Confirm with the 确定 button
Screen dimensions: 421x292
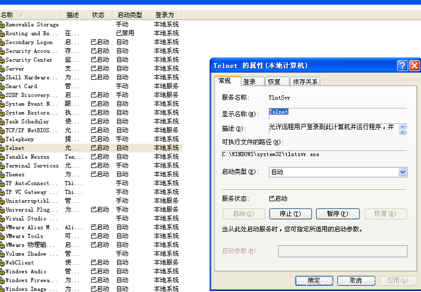(314, 281)
